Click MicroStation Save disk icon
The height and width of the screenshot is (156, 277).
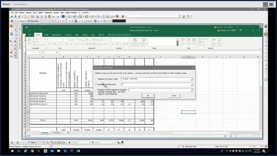(32, 16)
